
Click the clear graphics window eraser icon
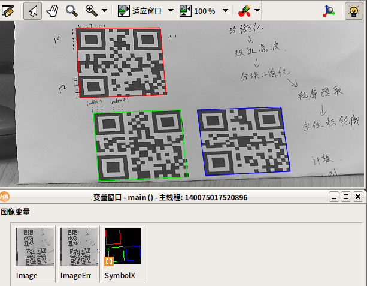[8, 11]
